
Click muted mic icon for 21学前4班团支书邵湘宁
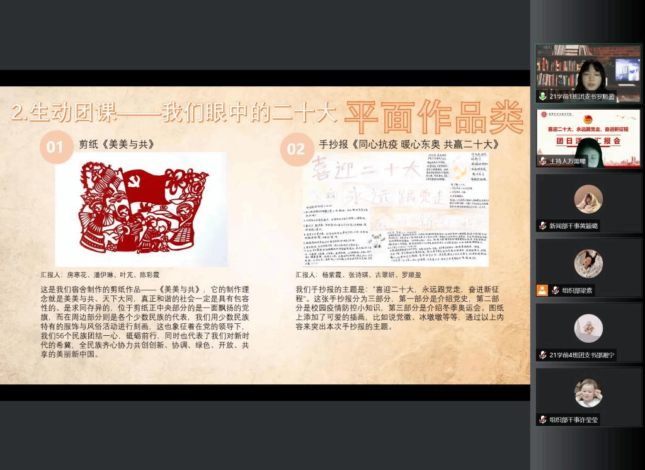pos(542,355)
